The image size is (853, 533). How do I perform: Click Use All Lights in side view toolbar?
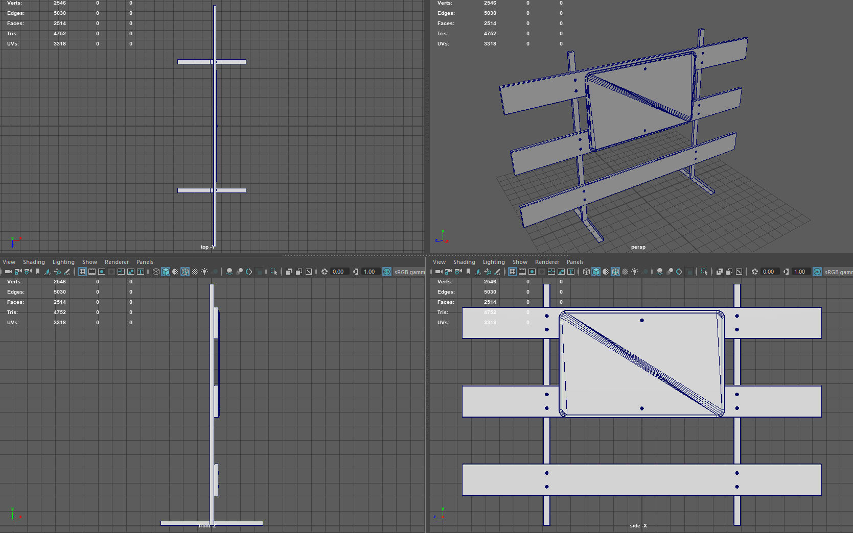point(635,272)
